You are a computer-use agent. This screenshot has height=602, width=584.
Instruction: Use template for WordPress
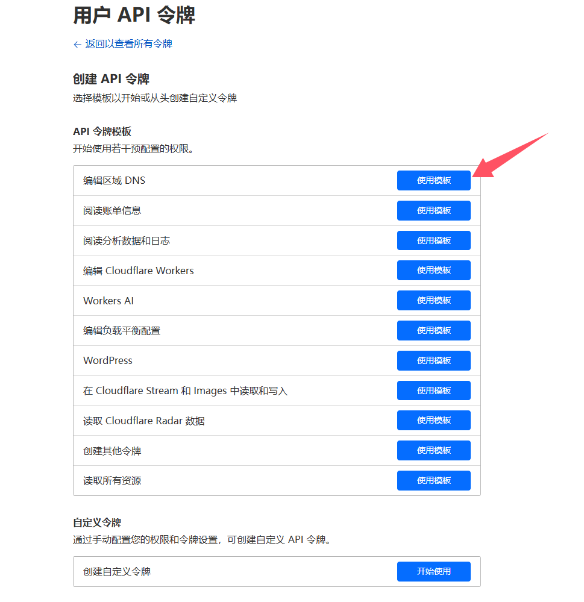click(x=433, y=360)
